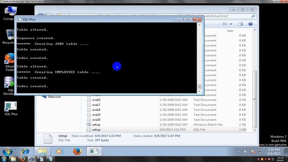Screen dimensions: 288x162
Task: Launch Internet Explorer from guest taskbar
Action: click(x=25, y=152)
